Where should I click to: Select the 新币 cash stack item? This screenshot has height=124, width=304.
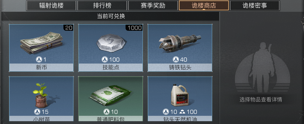41,48
